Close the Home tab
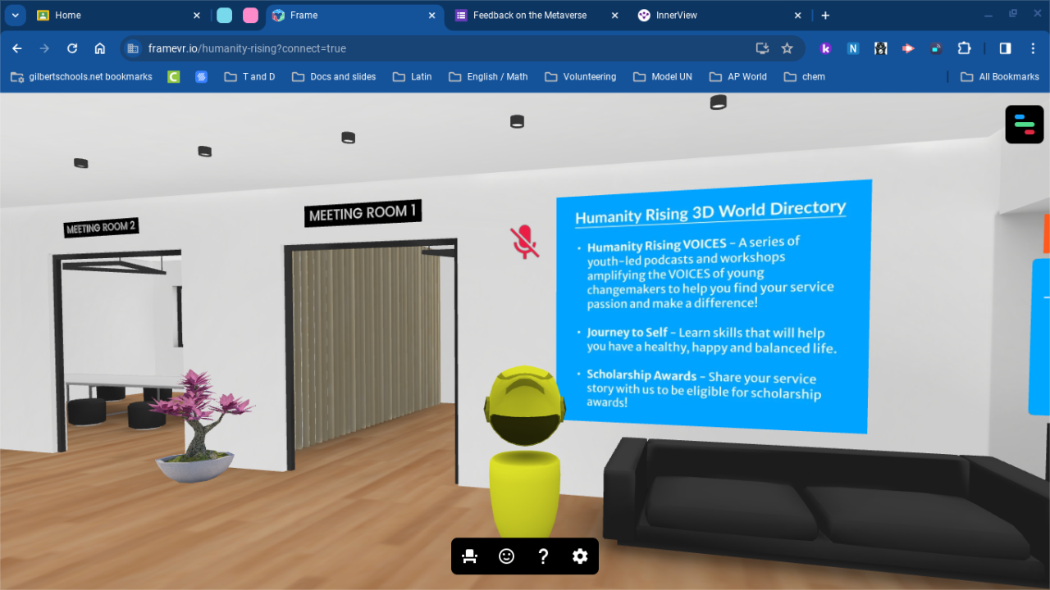 (197, 16)
